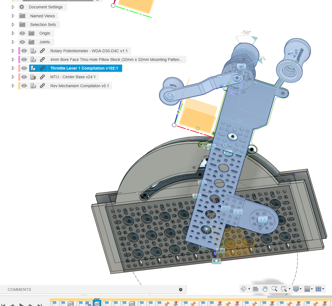Screen dimensions: 332x306
Task: Open the Display Settings monitor icon
Action: [296, 289]
